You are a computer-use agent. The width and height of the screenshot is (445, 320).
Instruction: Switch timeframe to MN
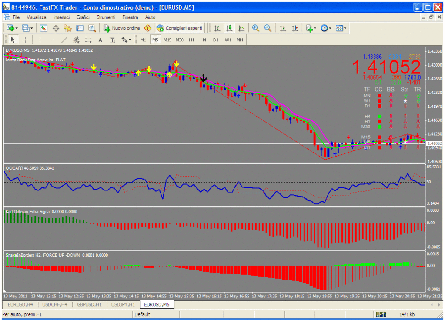(x=240, y=40)
